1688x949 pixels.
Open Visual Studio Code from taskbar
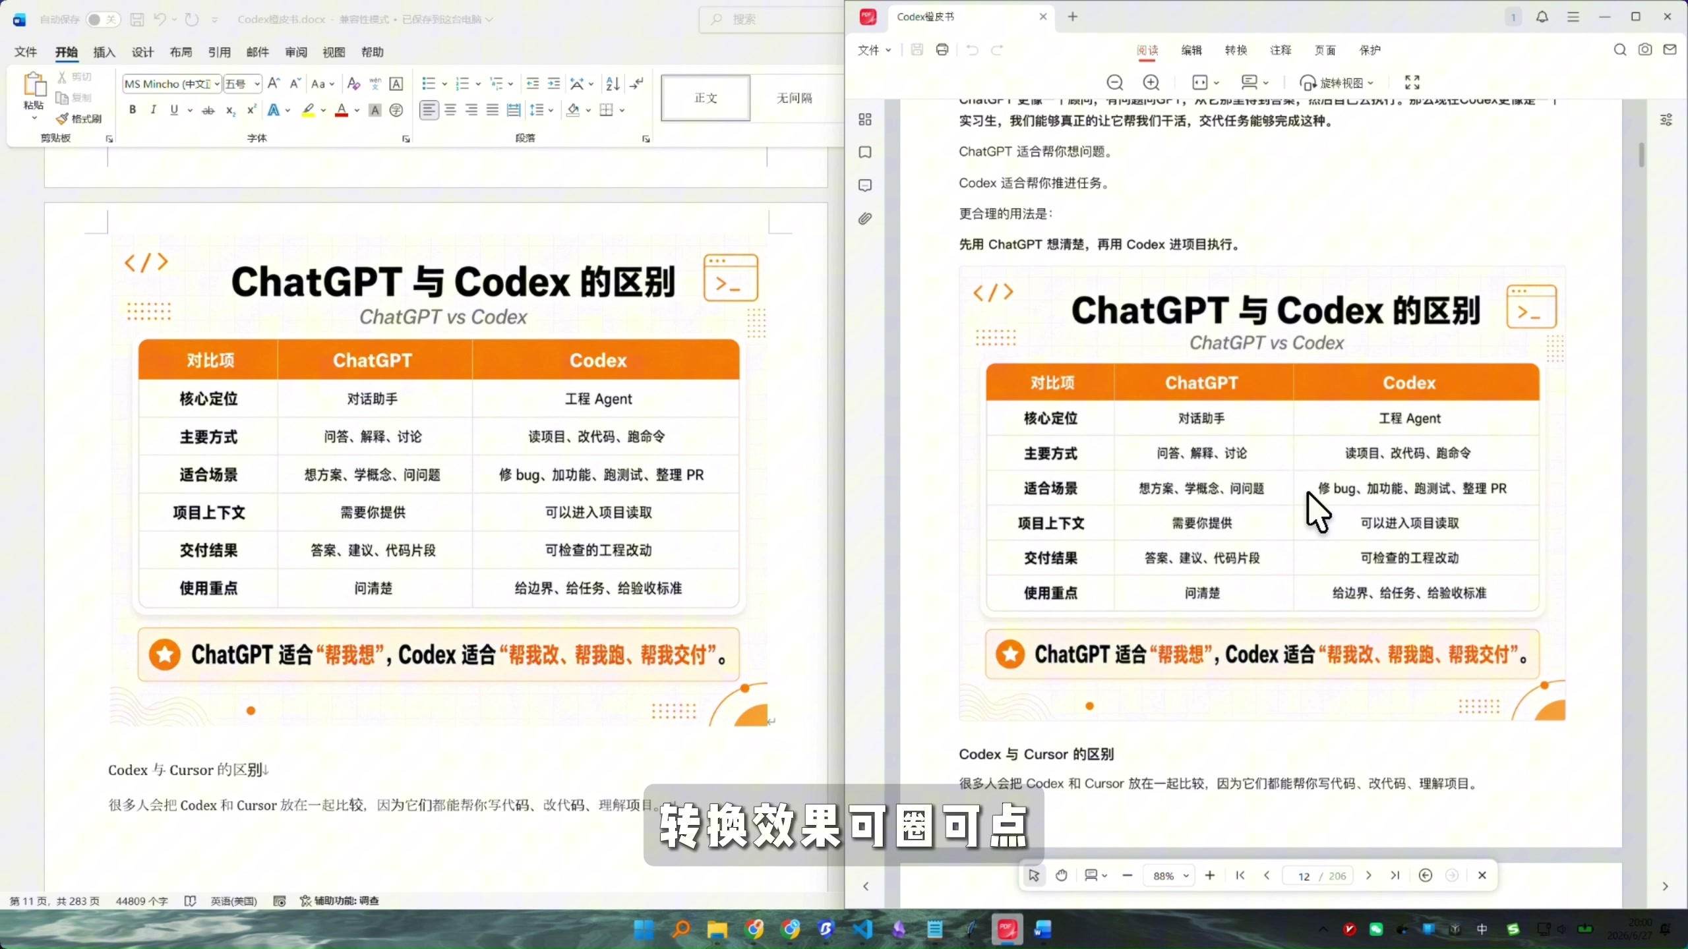pos(862,930)
